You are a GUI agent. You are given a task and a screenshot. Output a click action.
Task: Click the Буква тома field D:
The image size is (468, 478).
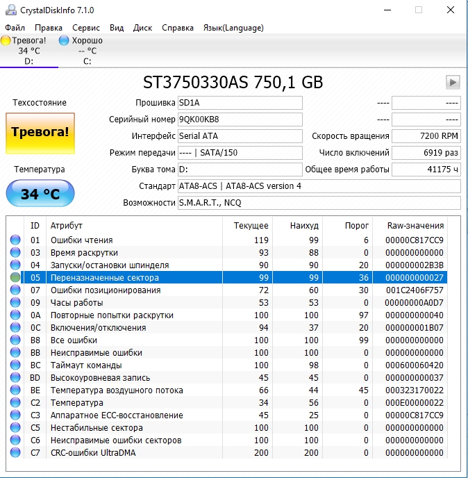[240, 170]
